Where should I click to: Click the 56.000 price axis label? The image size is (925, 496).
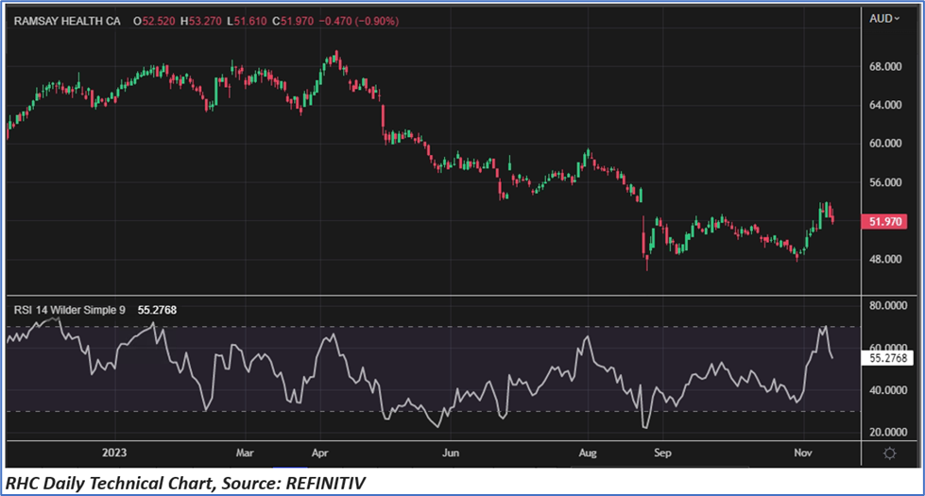tap(885, 182)
